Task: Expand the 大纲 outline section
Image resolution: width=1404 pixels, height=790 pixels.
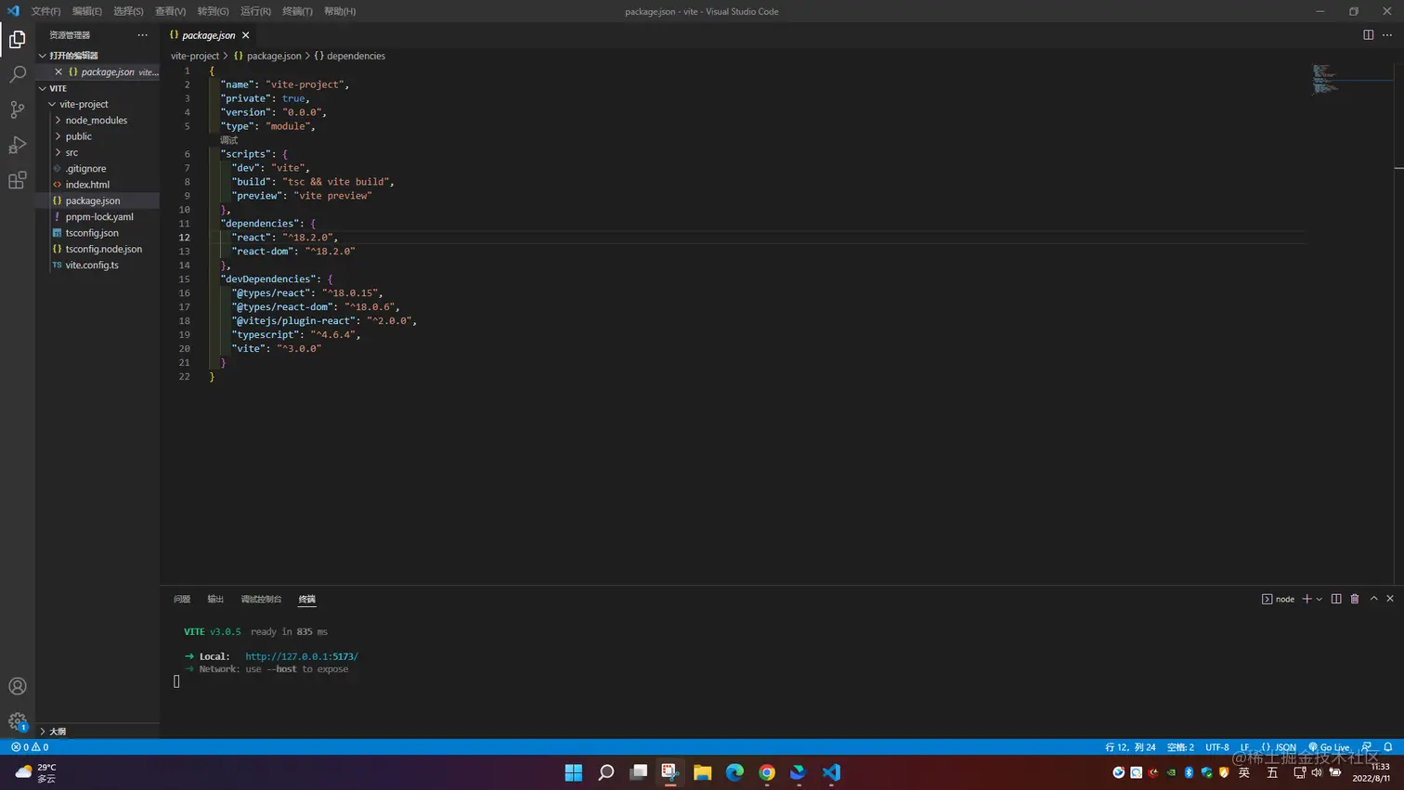Action: (97, 732)
